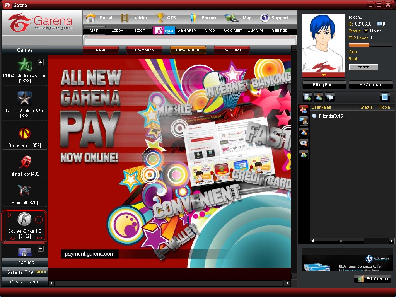Click the games list down arrow
The height and width of the screenshot is (297, 396).
click(x=41, y=249)
